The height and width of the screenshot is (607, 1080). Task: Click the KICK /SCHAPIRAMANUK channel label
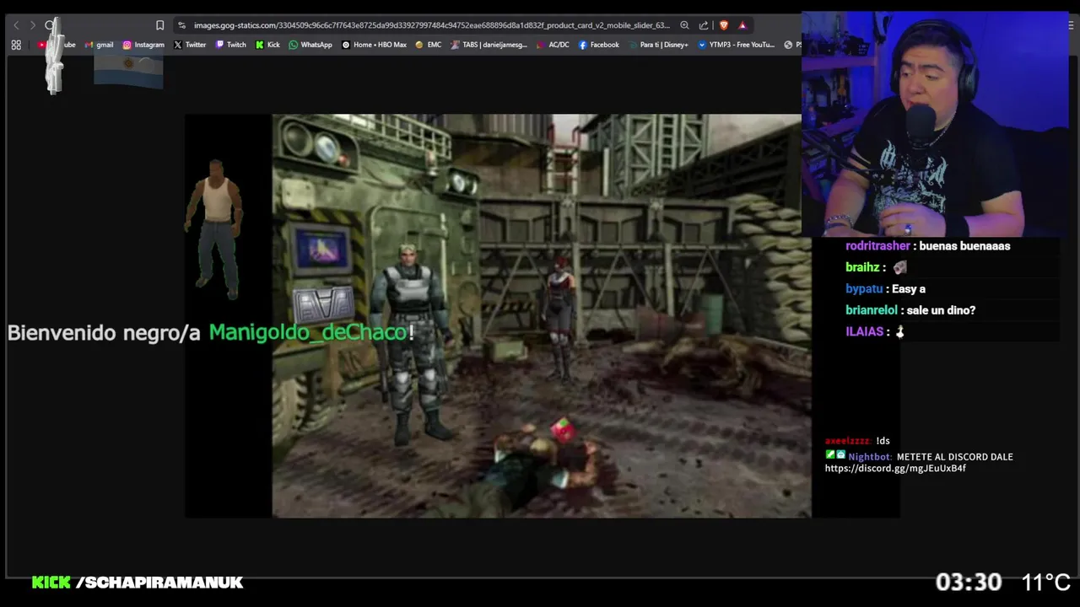(138, 583)
